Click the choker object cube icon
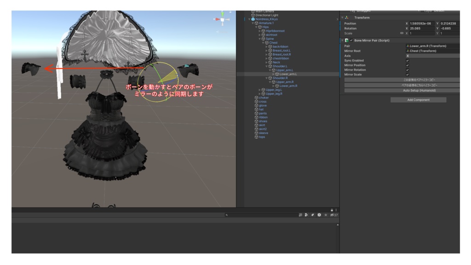Viewport: 471px width, 265px height. pyautogui.click(x=256, y=98)
